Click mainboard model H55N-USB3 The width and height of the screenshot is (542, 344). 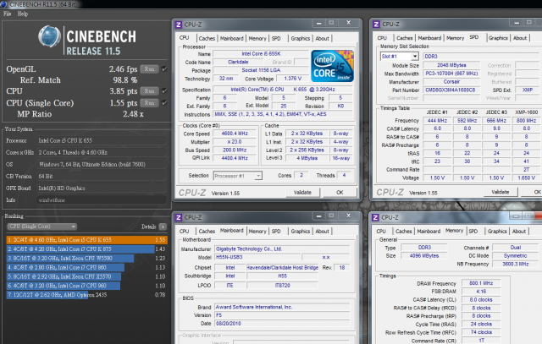click(x=257, y=258)
